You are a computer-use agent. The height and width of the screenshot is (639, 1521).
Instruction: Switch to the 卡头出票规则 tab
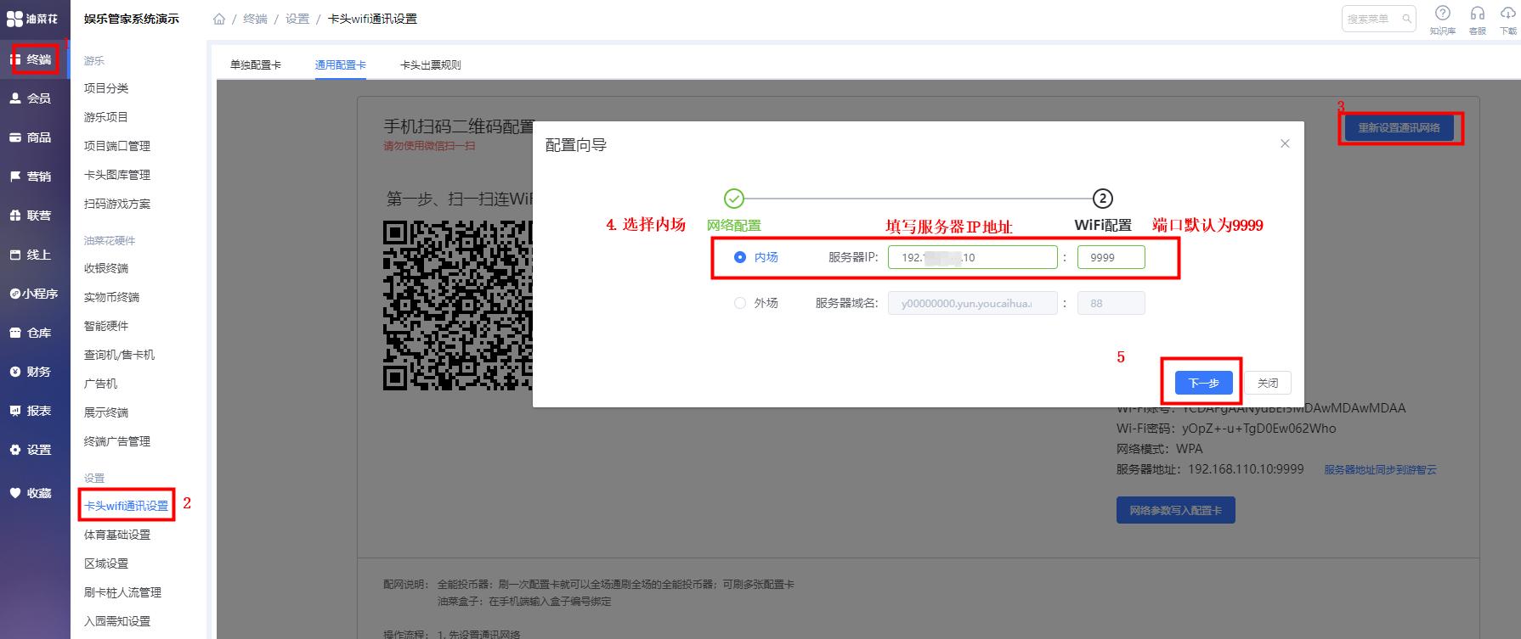click(x=431, y=64)
